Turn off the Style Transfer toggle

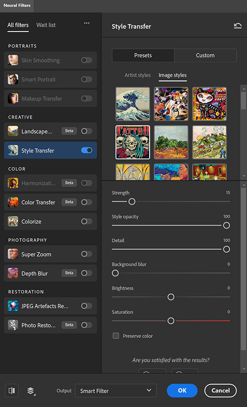[87, 150]
